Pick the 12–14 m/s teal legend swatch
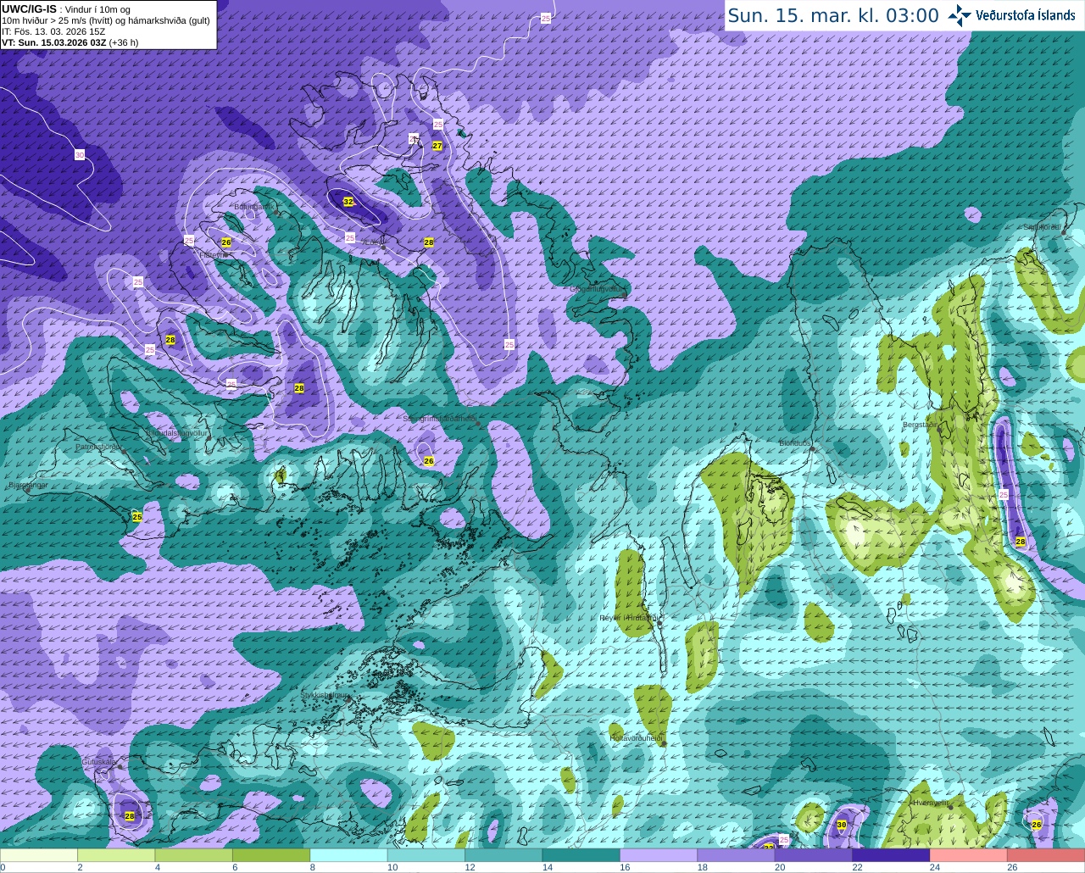The image size is (1085, 873). (x=504, y=855)
